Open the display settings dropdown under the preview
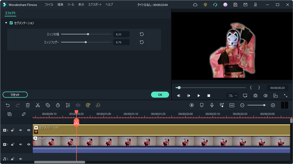This screenshot has height=164, width=293. tap(245, 96)
